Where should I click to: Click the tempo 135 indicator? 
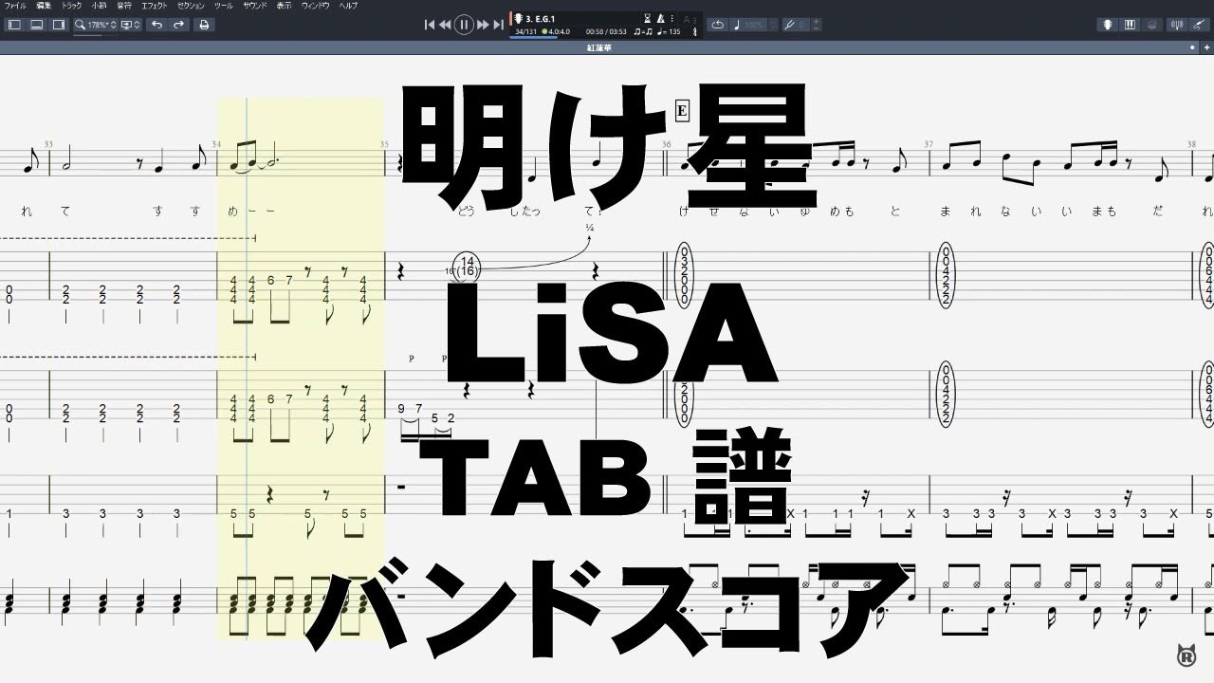coord(669,31)
